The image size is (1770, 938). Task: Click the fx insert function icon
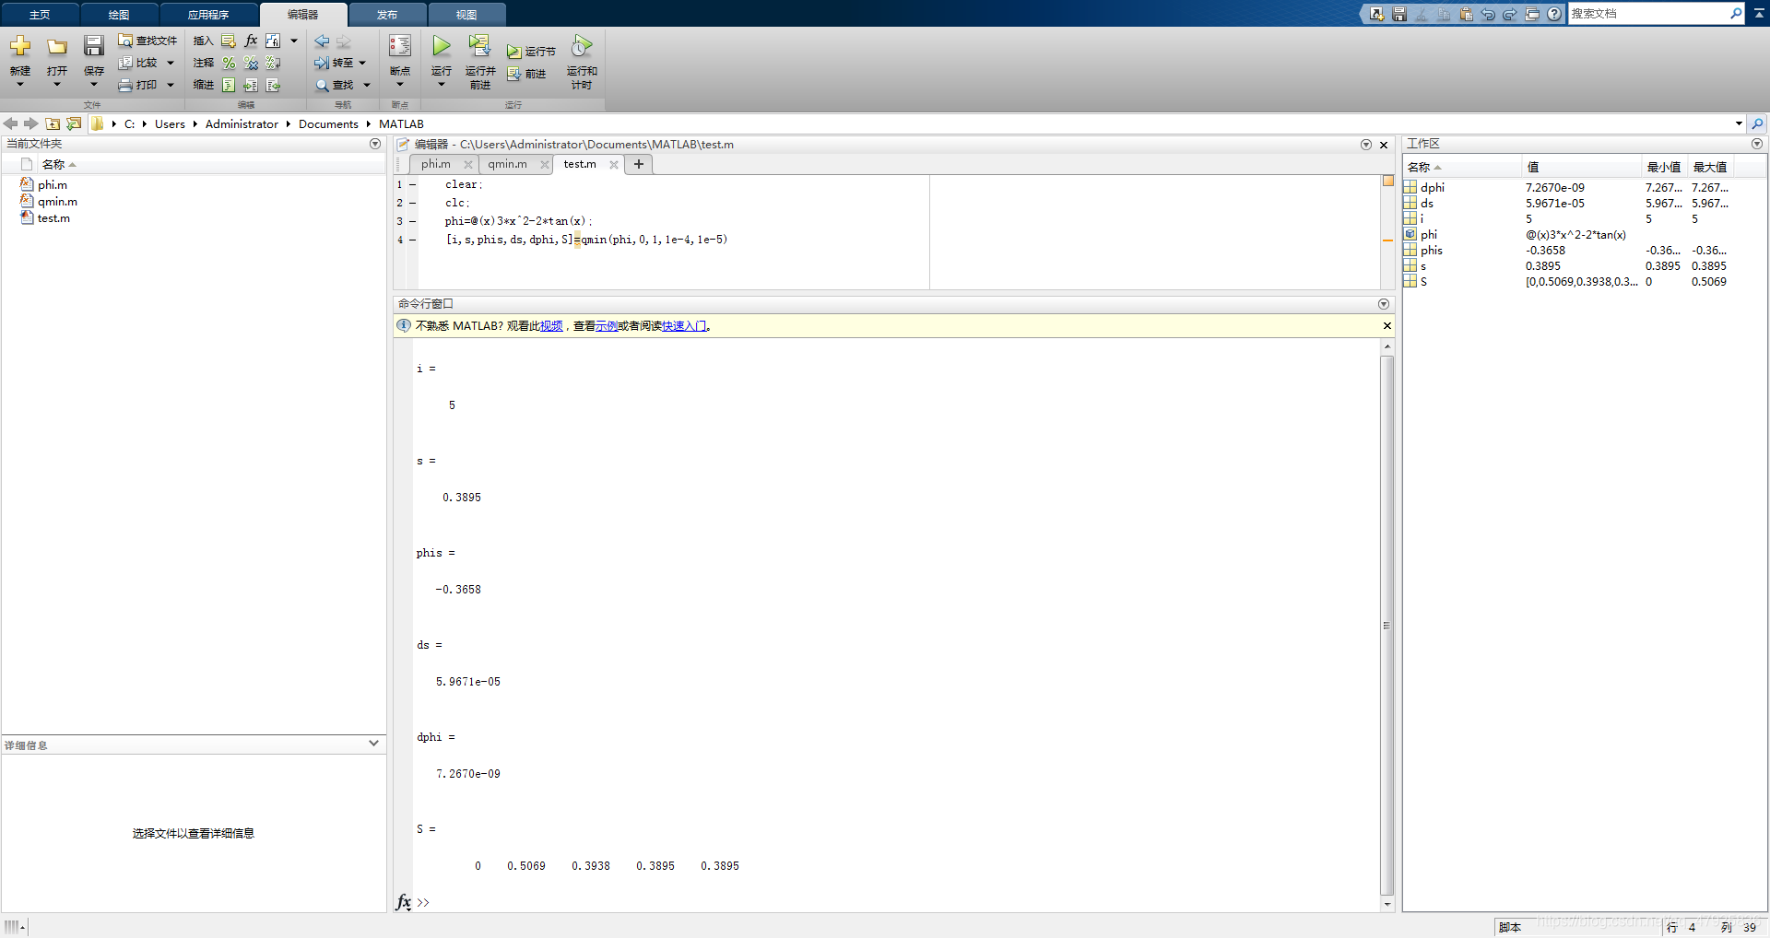[x=251, y=41]
